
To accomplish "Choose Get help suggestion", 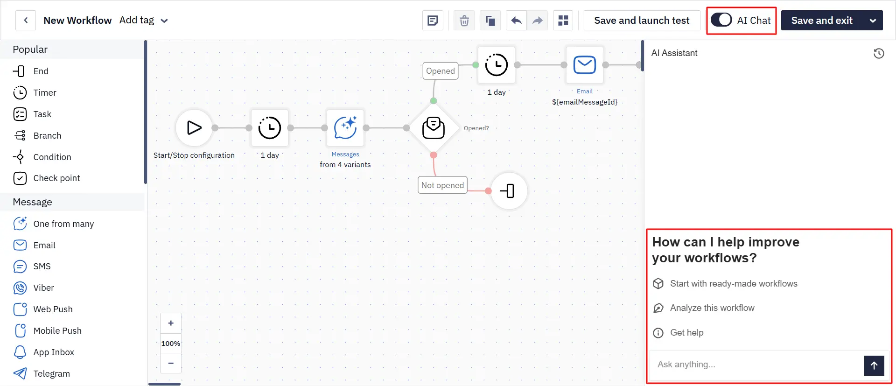I will [678, 333].
